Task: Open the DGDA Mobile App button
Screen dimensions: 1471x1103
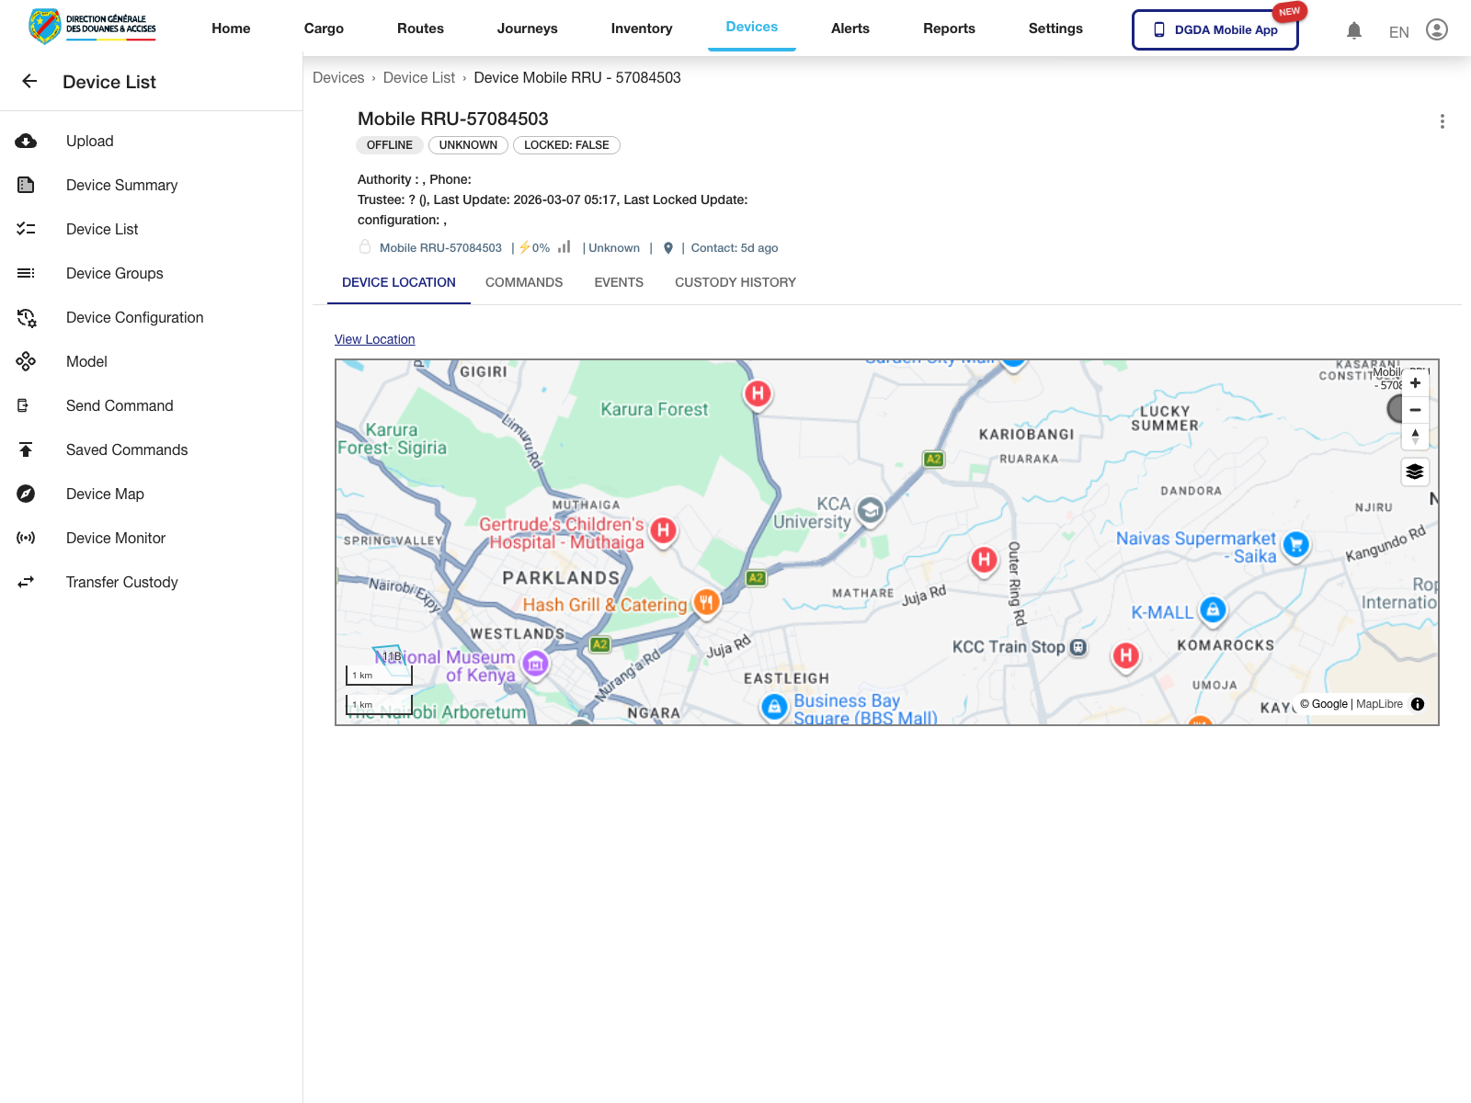Action: point(1214,29)
